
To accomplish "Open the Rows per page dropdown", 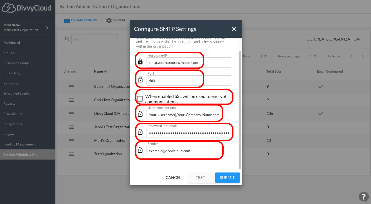I will coord(312,56).
